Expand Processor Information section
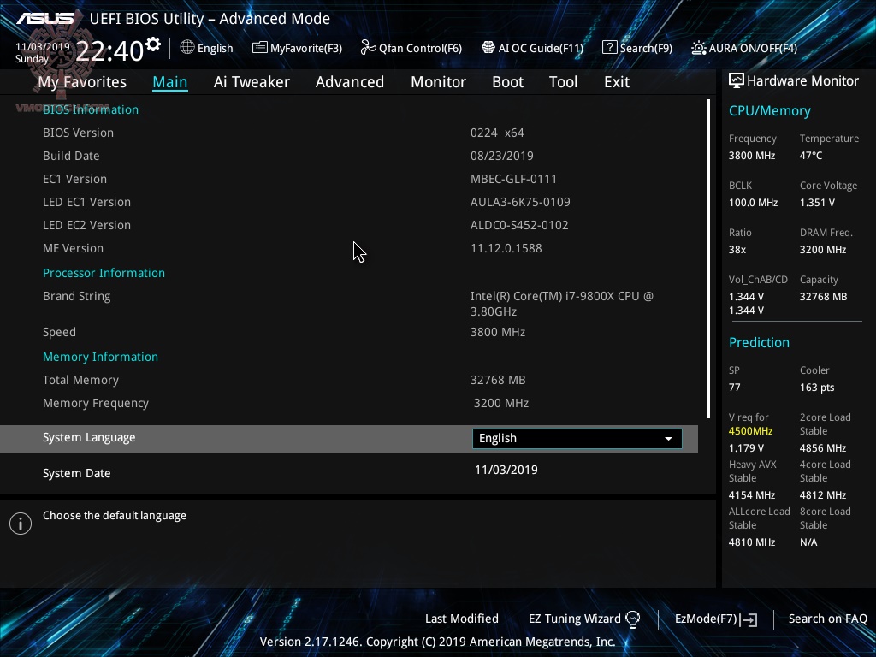Viewport: 876px width, 657px height. (104, 272)
